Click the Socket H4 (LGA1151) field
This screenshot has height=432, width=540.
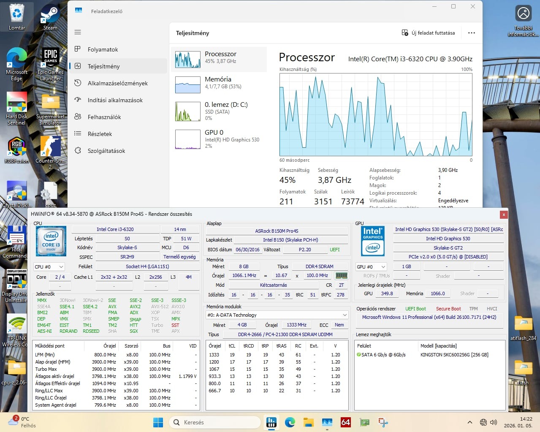[x=147, y=266]
